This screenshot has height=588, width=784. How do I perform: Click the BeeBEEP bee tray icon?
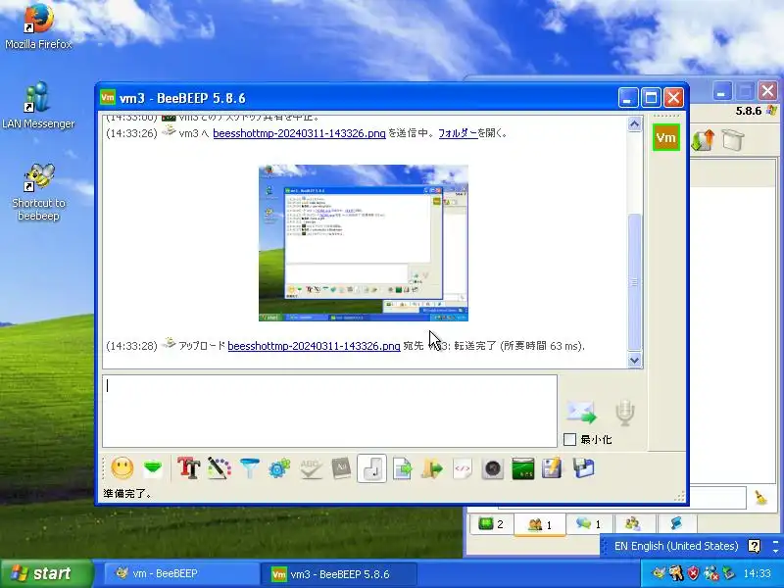pyautogui.click(x=659, y=573)
